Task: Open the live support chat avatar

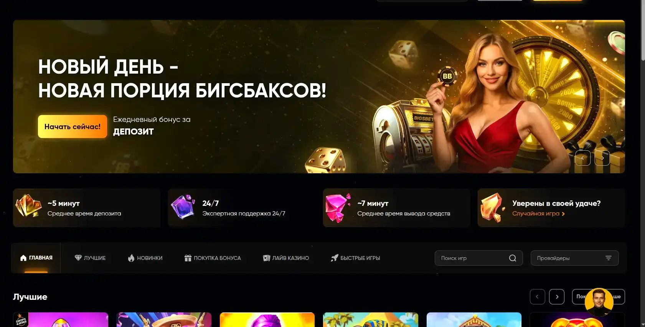Action: click(599, 301)
